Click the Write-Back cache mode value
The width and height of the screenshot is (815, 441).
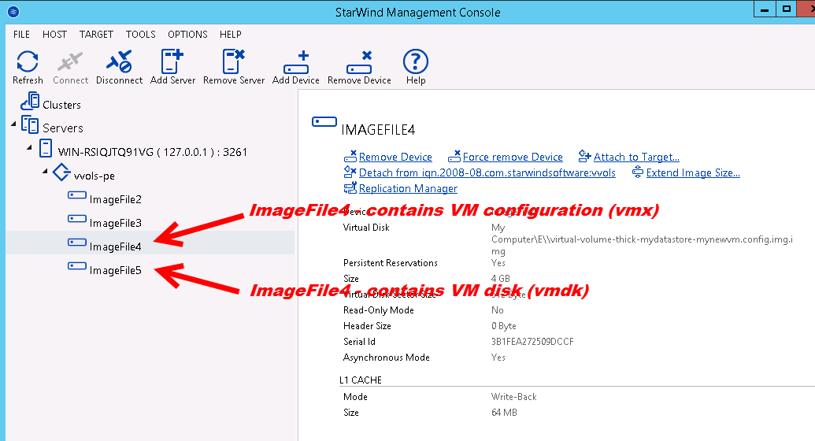[x=513, y=397]
